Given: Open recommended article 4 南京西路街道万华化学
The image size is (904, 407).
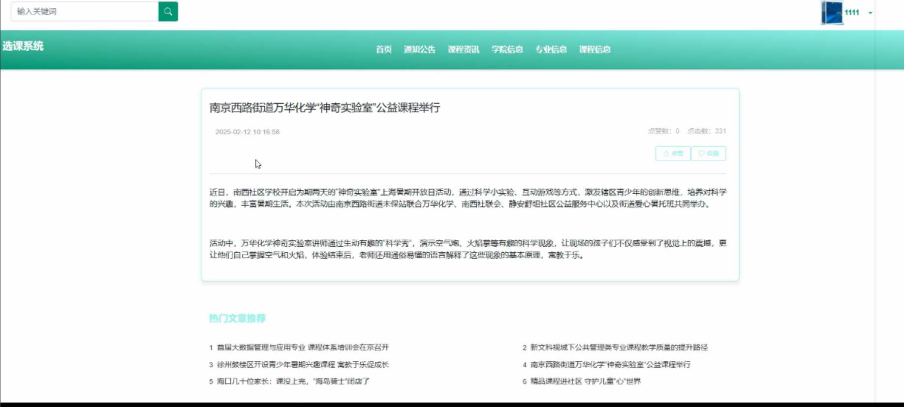Looking at the screenshot, I should click(610, 365).
